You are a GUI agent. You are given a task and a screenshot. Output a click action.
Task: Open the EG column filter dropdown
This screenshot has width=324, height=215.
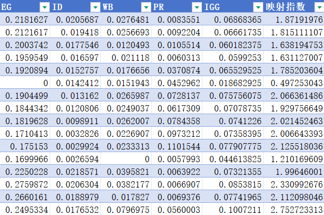pyautogui.click(x=44, y=7)
